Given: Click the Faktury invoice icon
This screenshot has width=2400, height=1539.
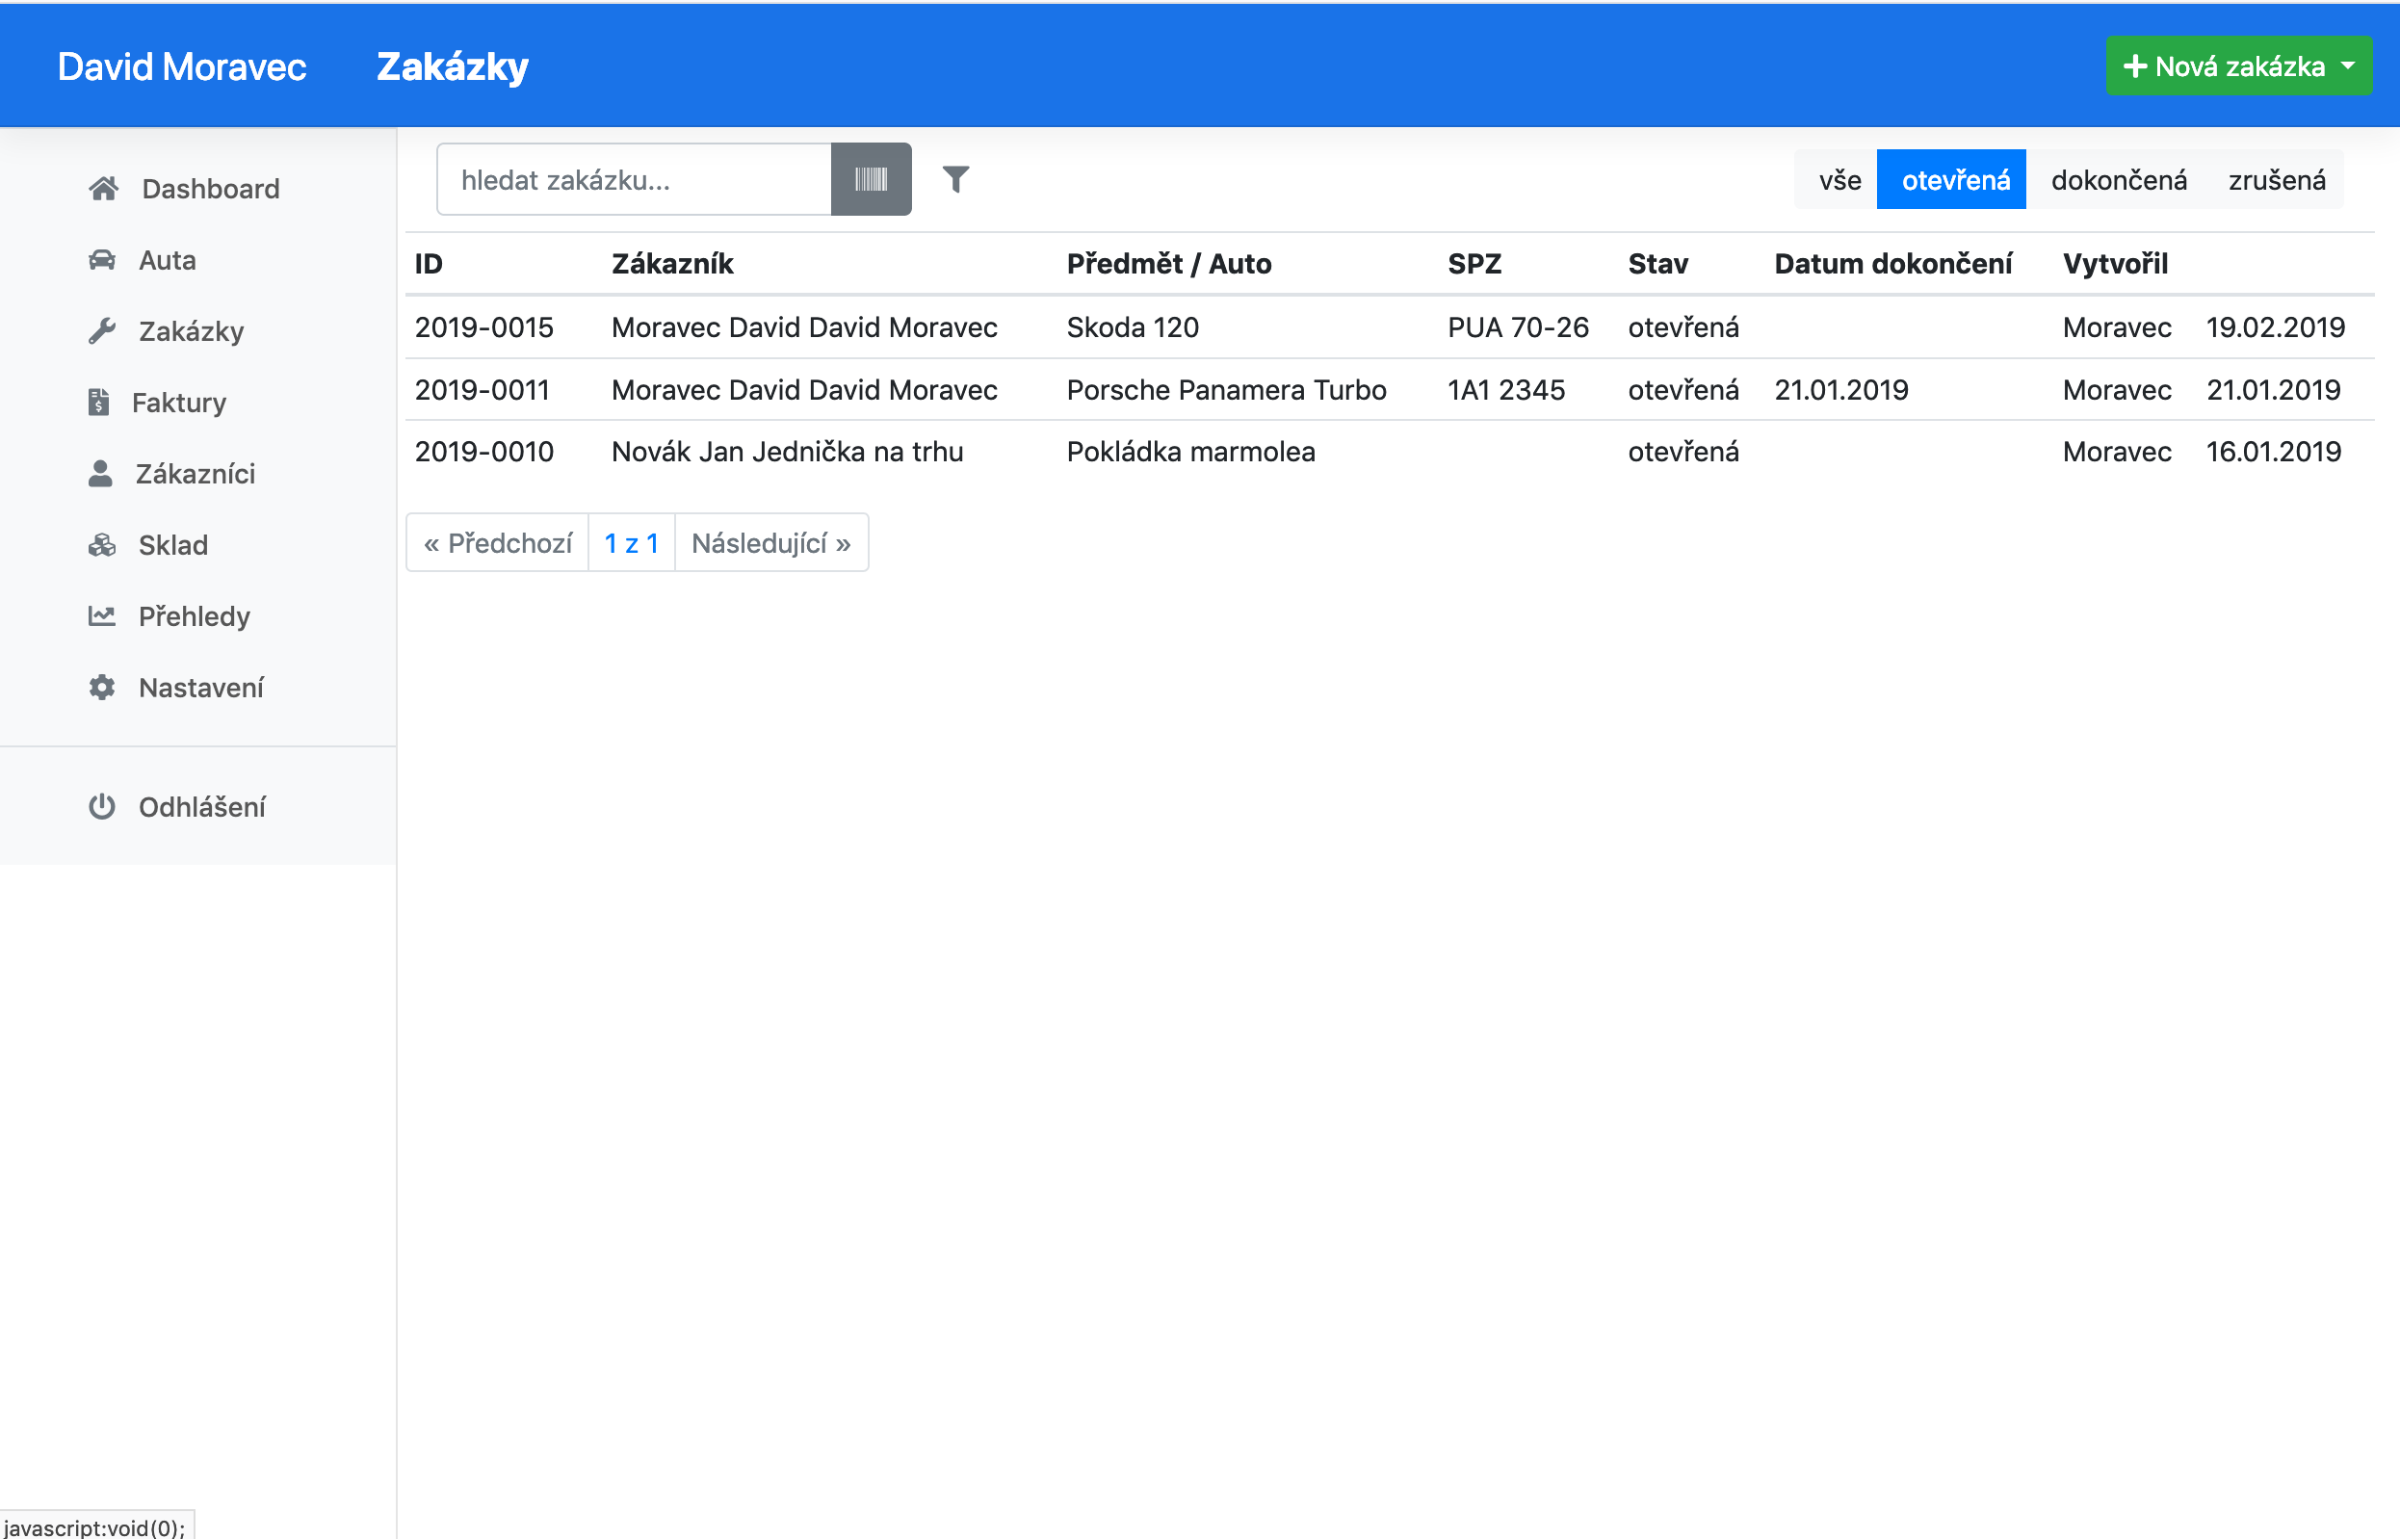Looking at the screenshot, I should pos(98,402).
